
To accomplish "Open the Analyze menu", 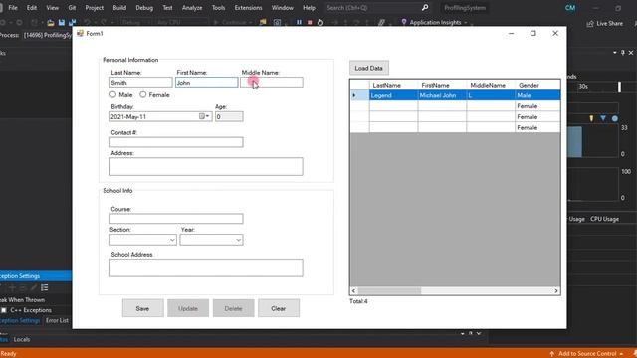I will [192, 8].
